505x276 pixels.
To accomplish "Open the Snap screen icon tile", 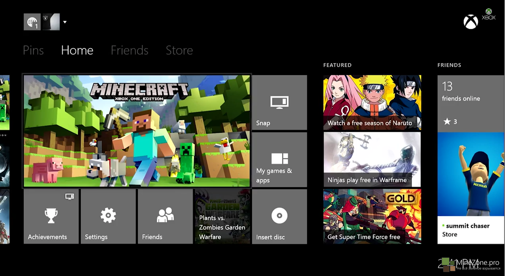I will tap(279, 102).
